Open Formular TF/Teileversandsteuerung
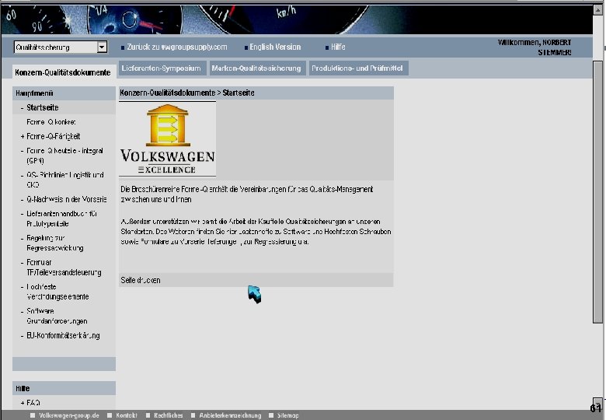 64,268
